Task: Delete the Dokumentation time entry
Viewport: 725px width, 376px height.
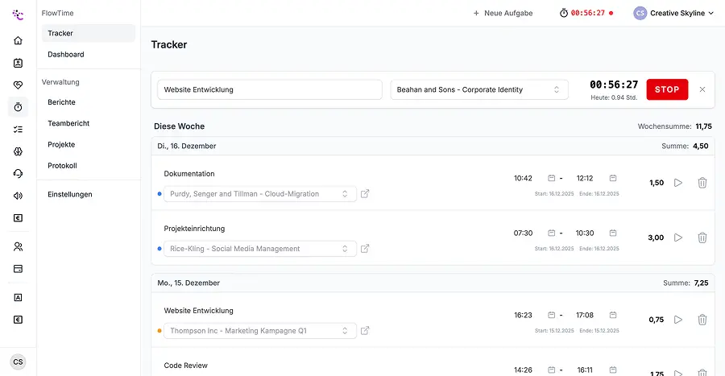Action: [702, 183]
